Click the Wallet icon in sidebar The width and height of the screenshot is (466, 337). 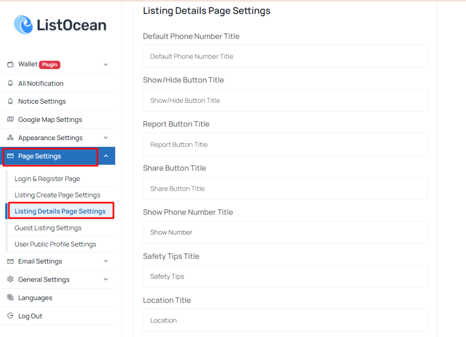[10, 65]
